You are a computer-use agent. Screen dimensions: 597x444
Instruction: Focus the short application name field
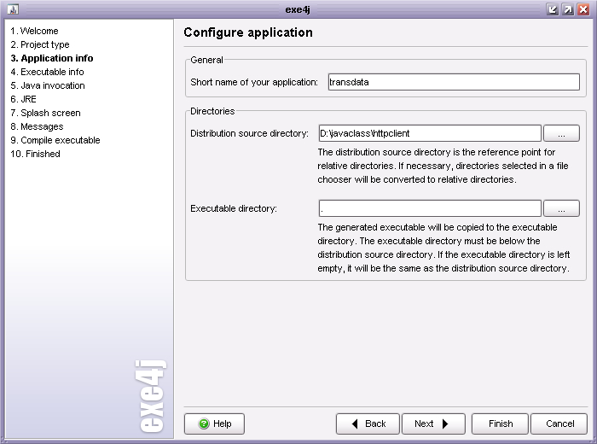tap(454, 82)
